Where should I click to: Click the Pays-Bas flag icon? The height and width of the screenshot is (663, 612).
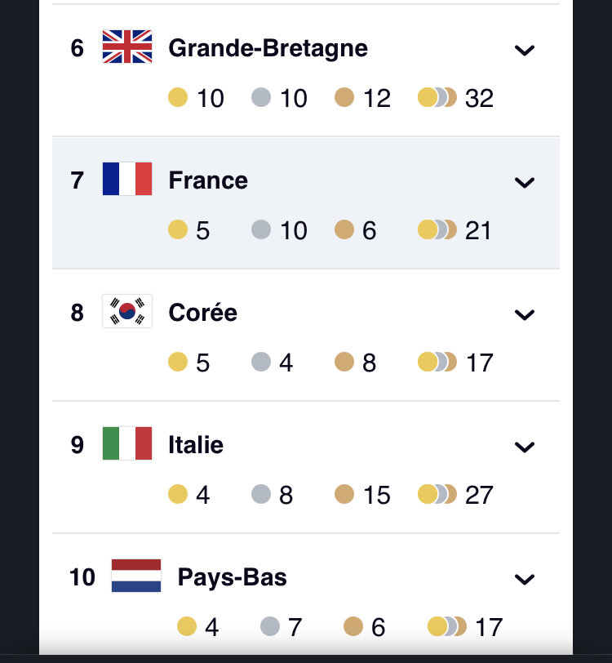point(136,576)
